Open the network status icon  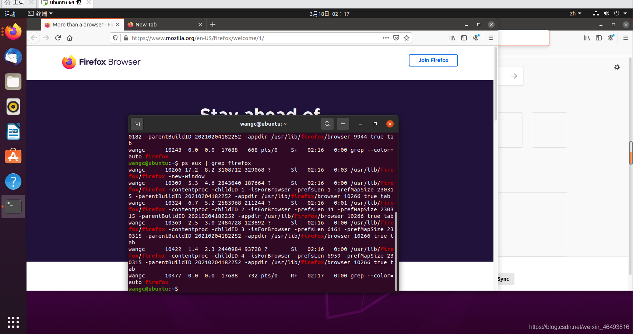point(596,14)
